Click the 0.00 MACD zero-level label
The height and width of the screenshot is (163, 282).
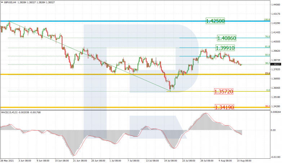click(x=273, y=130)
